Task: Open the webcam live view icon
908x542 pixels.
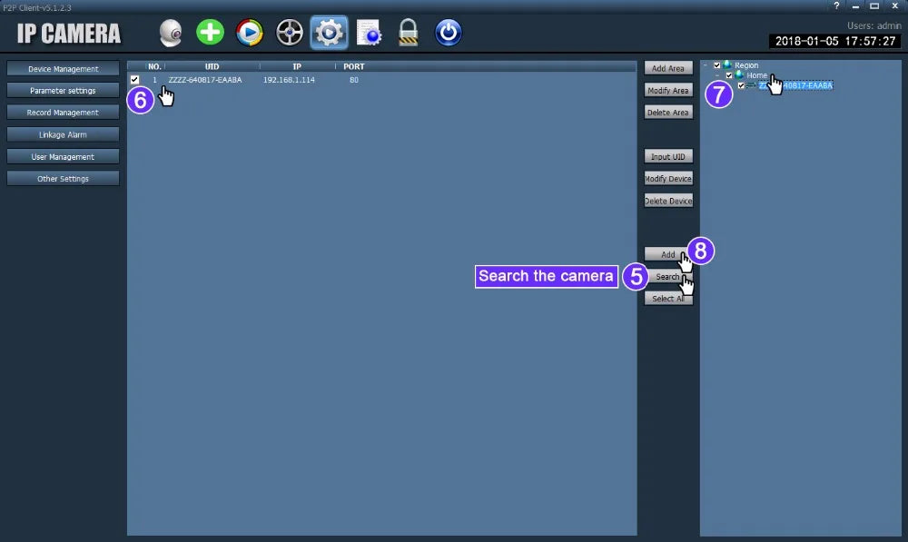Action: 171,33
